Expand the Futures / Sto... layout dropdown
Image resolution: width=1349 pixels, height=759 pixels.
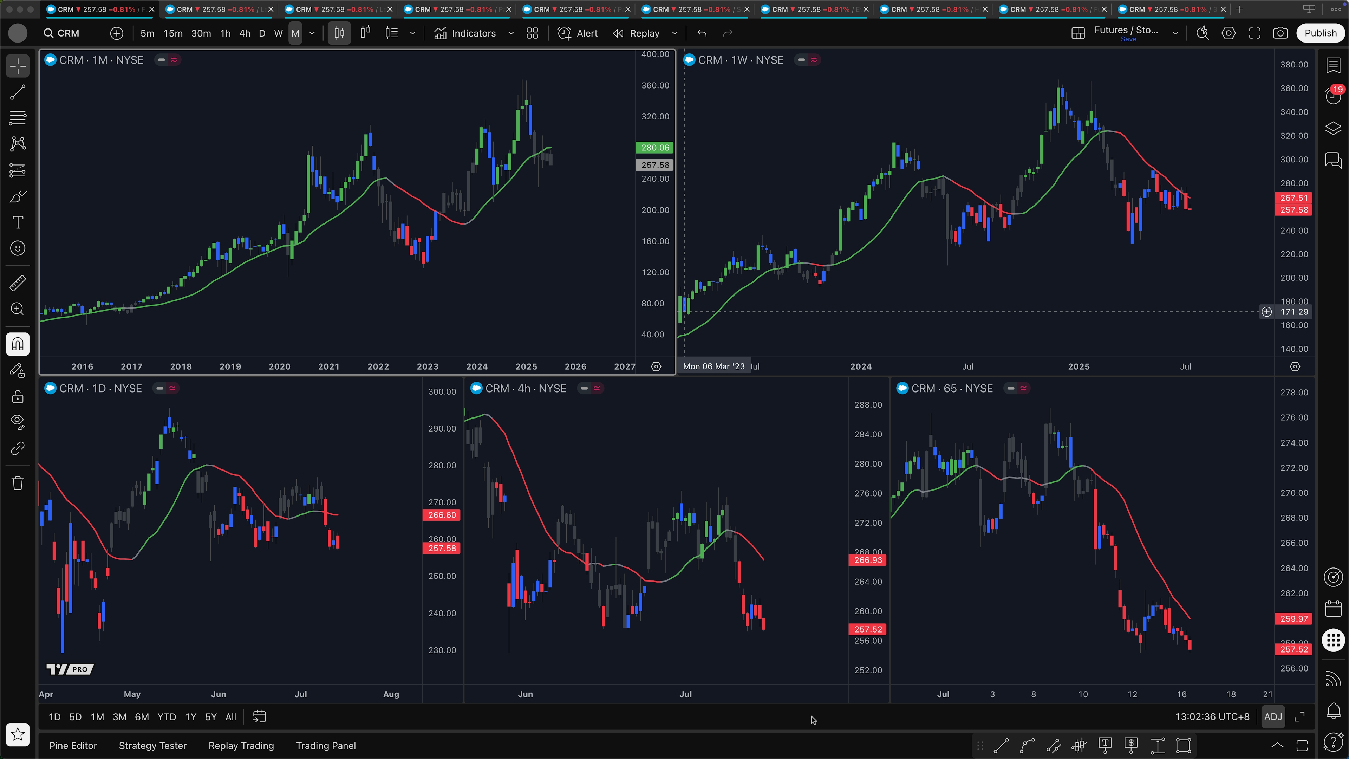pos(1175,33)
